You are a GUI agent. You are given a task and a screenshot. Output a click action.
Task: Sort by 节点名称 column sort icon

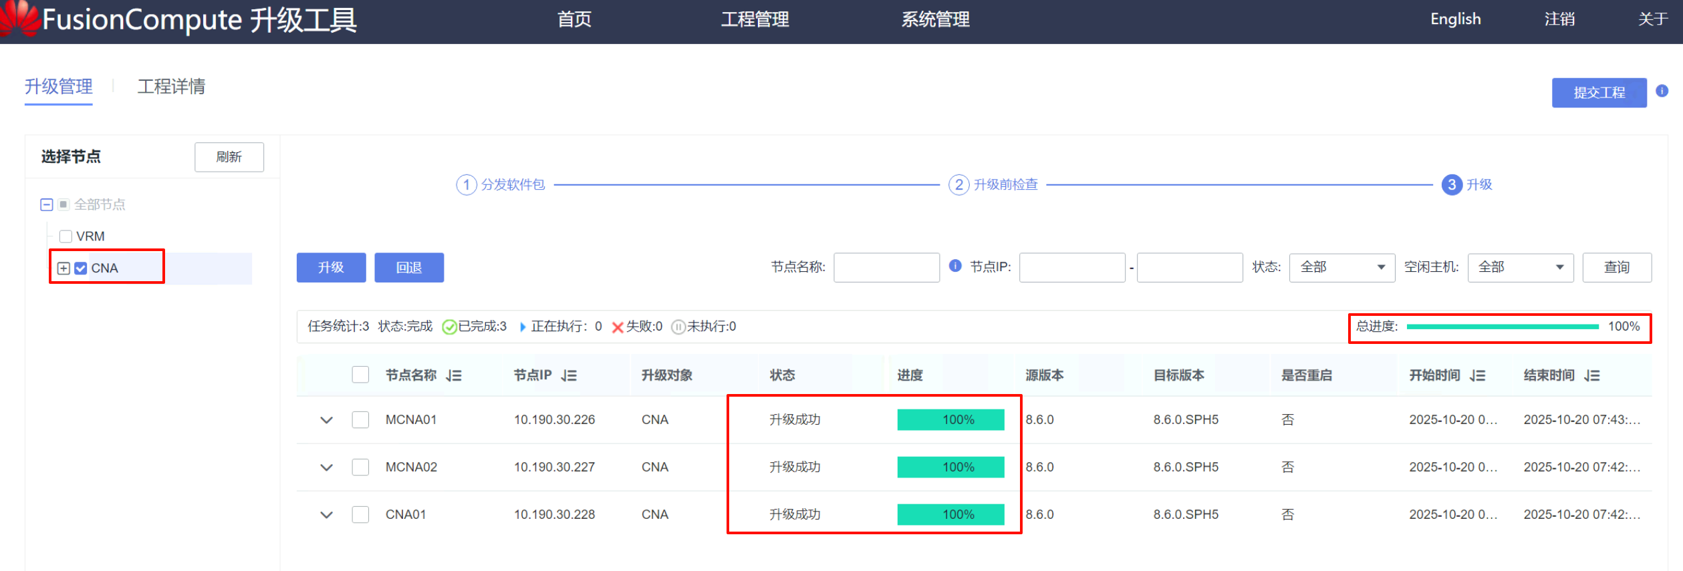[x=455, y=375]
